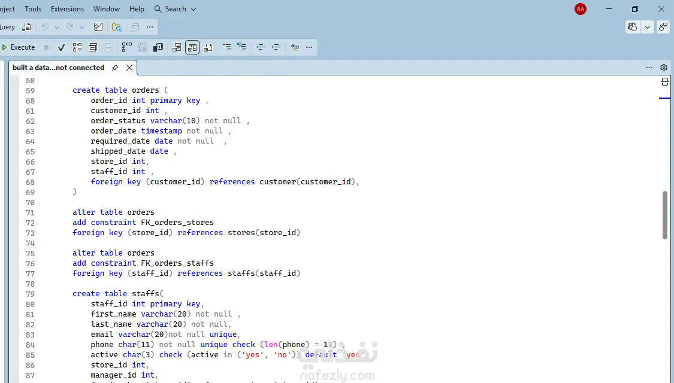Click line 'create table orders ('

click(x=120, y=90)
